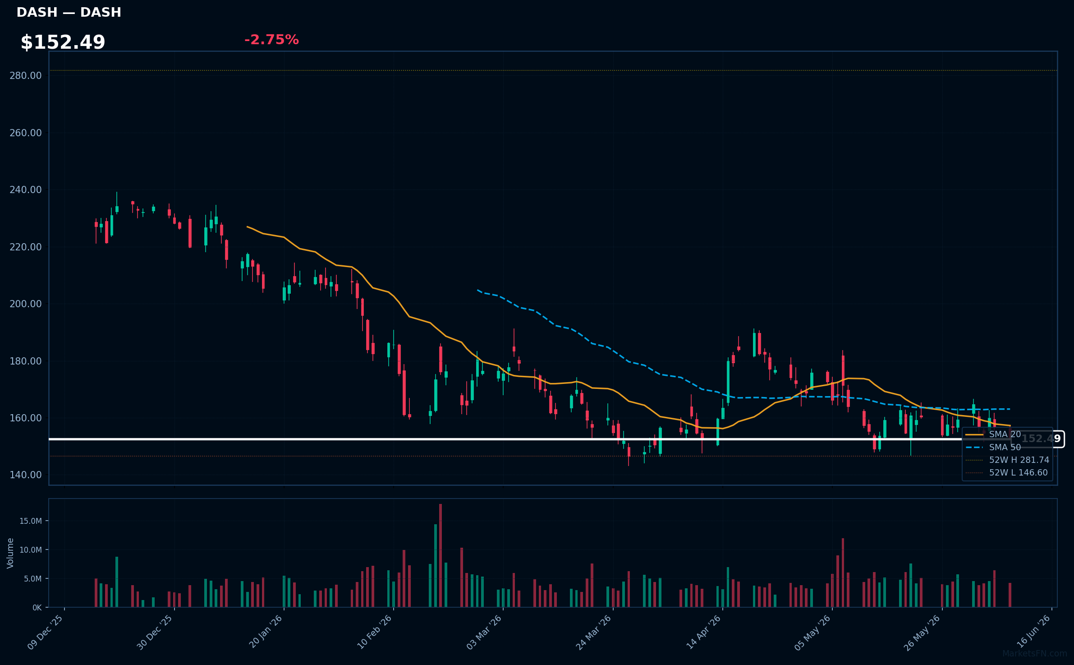
Task: Click the 26 May '26 date label
Action: click(x=922, y=633)
